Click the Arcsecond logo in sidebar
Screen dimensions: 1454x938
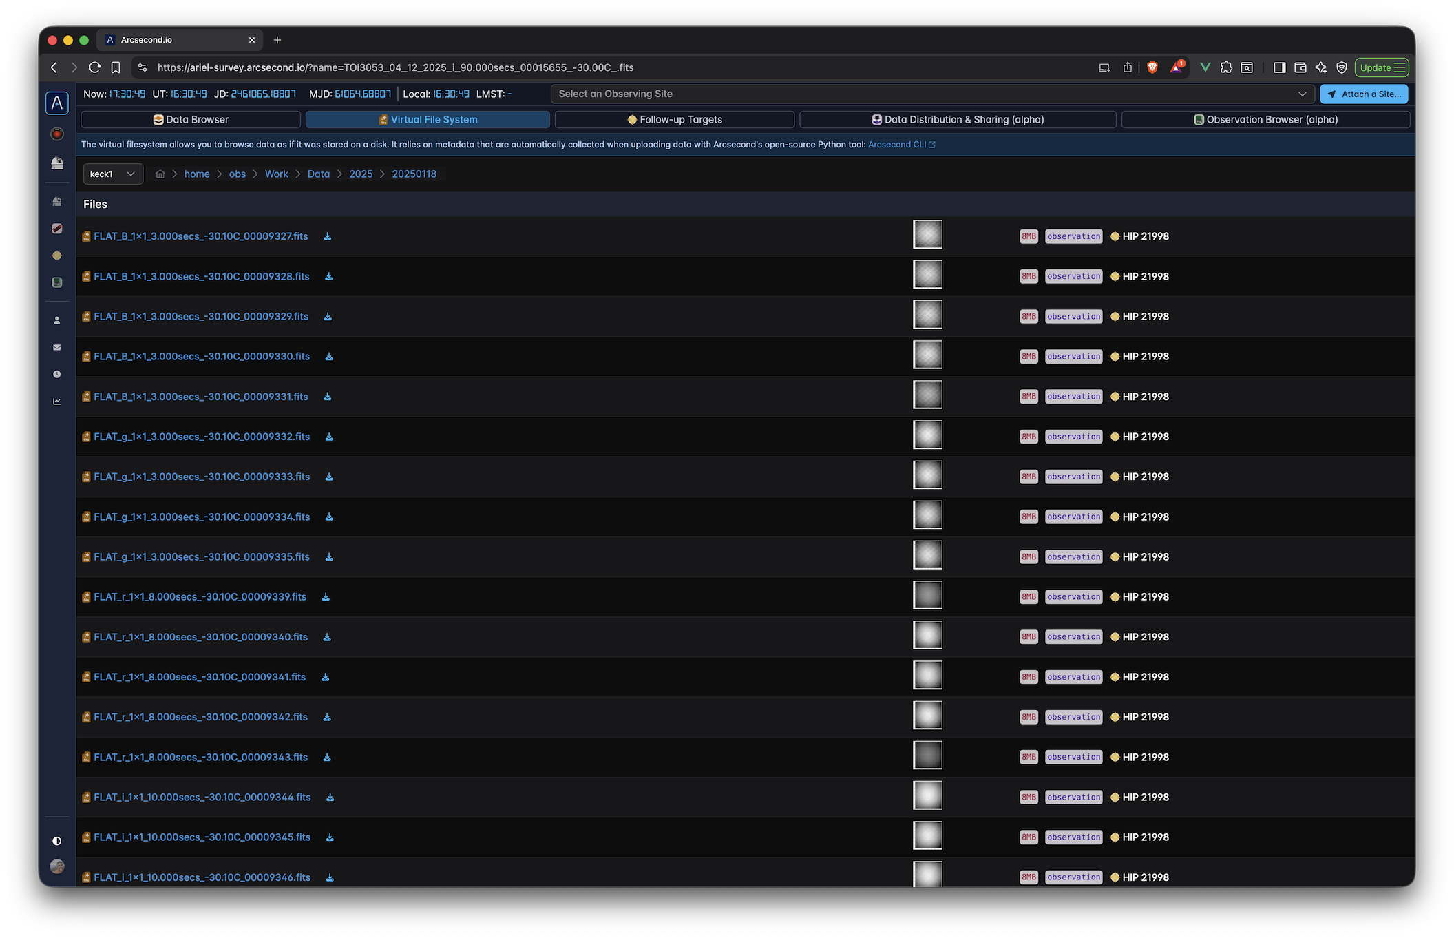(57, 103)
